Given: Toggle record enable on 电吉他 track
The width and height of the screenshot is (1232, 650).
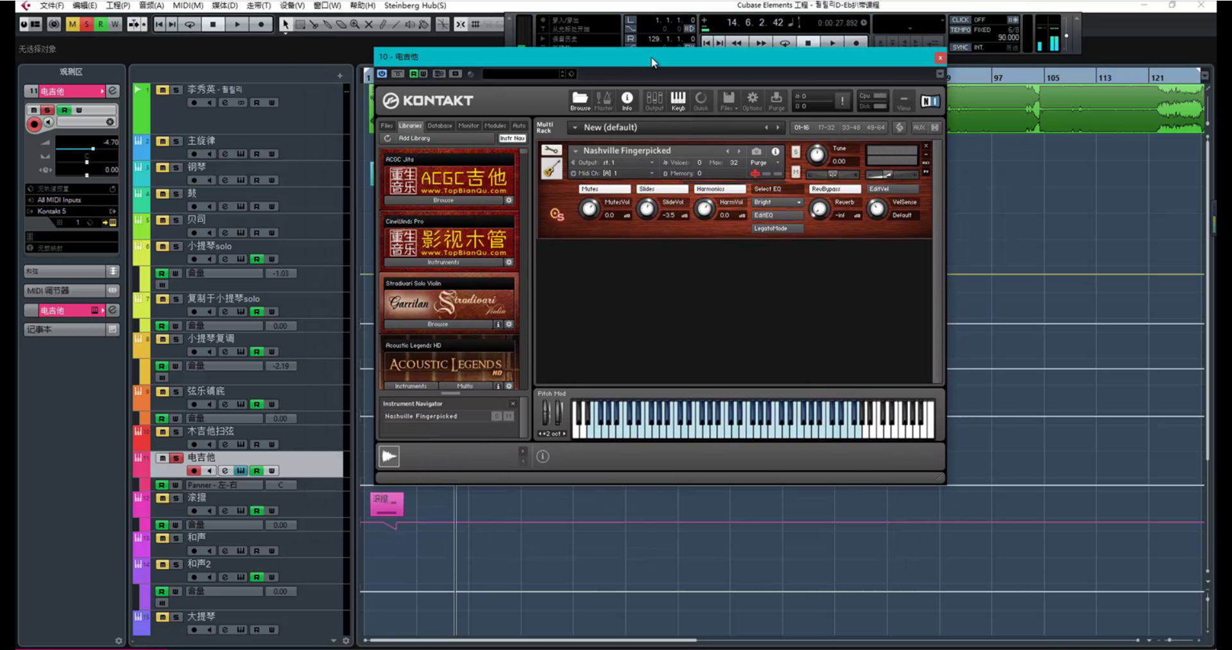Looking at the screenshot, I should [x=194, y=471].
